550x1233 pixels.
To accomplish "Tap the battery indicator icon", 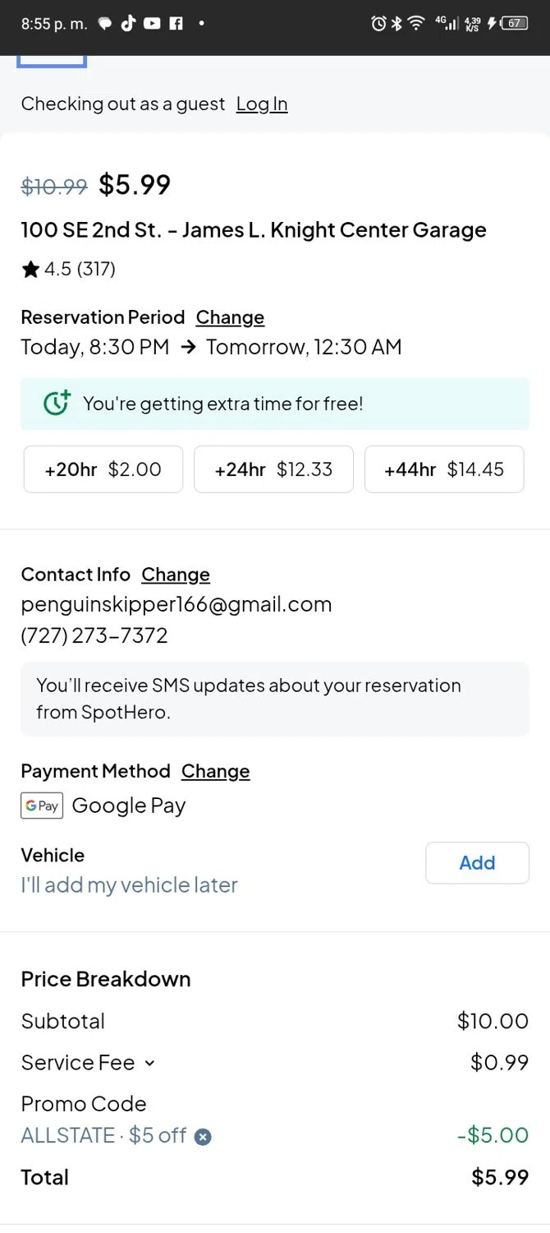I will (x=514, y=24).
